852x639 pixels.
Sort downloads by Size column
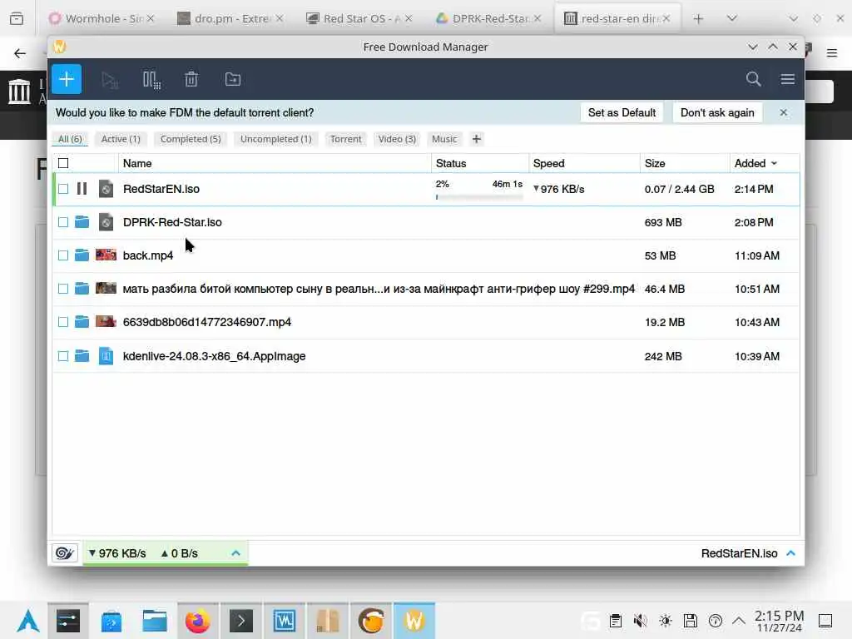[686, 163]
